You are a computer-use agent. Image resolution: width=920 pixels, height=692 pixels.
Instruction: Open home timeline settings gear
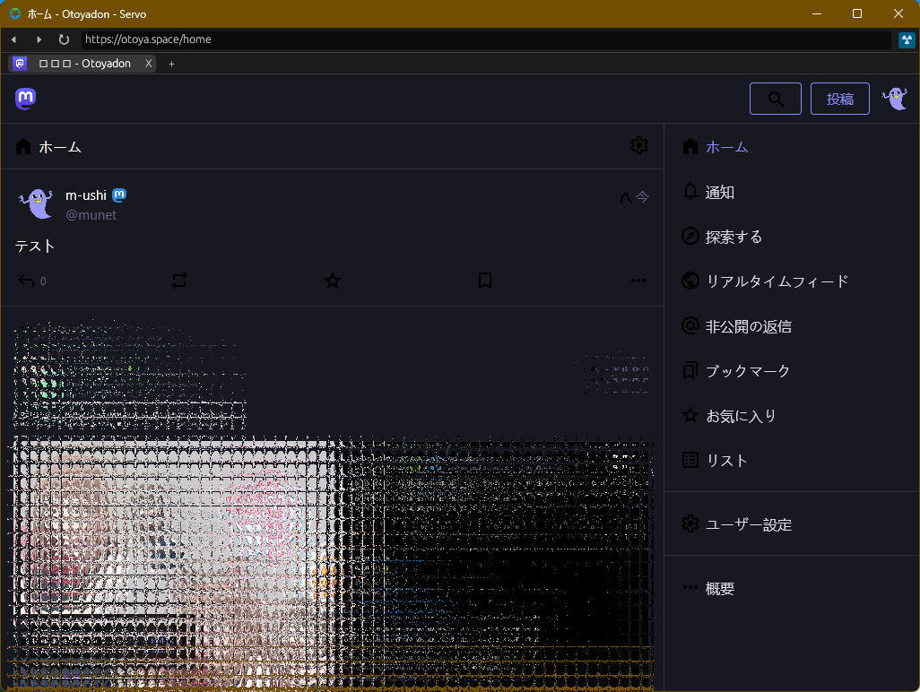coord(638,145)
